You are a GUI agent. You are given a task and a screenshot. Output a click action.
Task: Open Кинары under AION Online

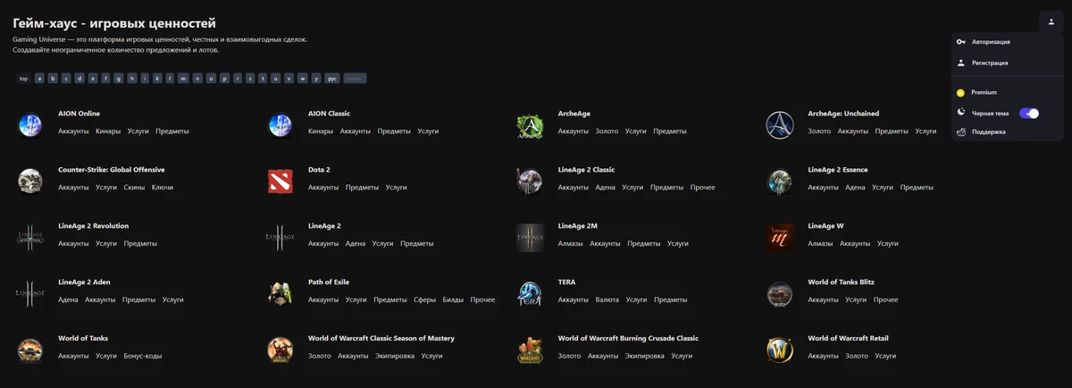click(108, 131)
